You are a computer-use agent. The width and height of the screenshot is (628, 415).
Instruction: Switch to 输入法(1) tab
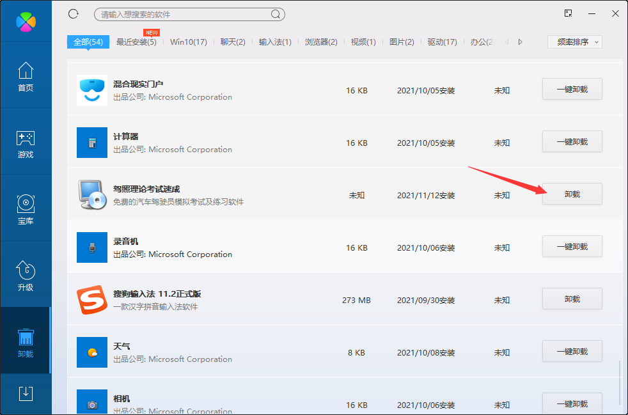[x=275, y=42]
